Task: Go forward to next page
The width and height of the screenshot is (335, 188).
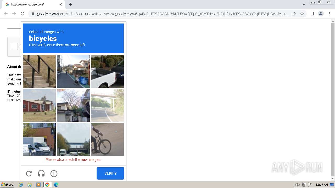Action: coord(14,14)
